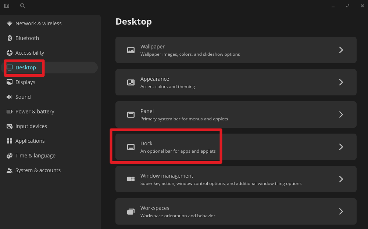
Task: Open the Panel row using its chevron
Action: pyautogui.click(x=341, y=114)
